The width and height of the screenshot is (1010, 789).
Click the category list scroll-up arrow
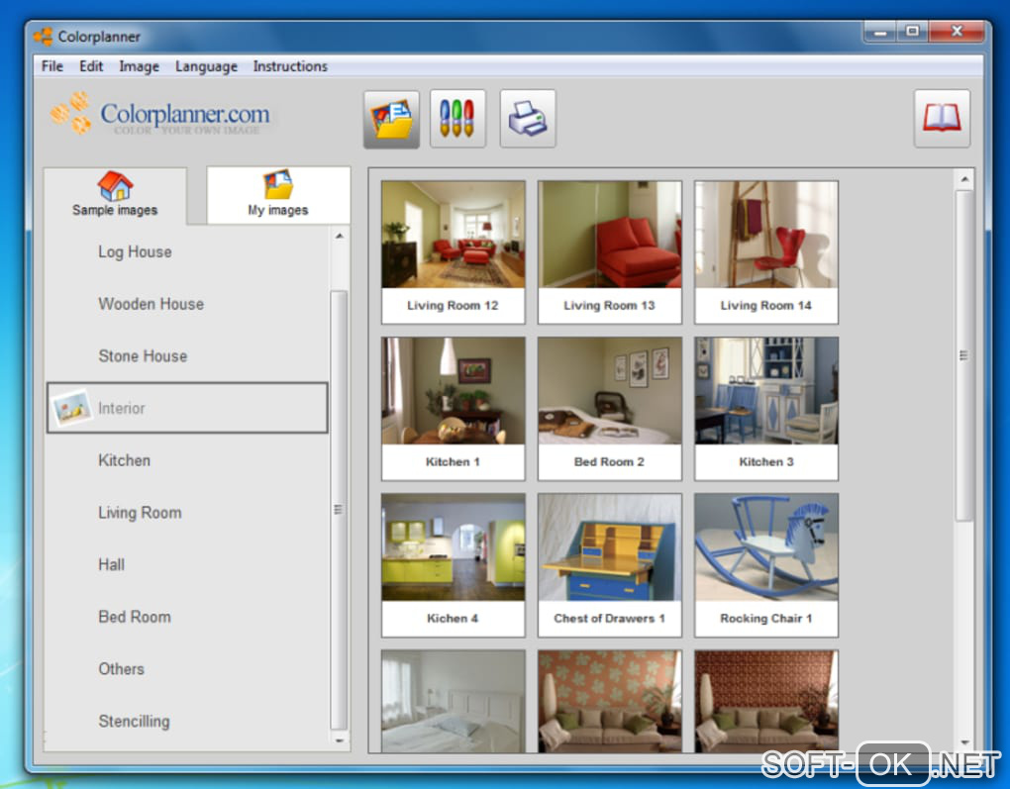pyautogui.click(x=340, y=237)
